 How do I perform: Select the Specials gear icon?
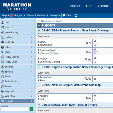3,72
